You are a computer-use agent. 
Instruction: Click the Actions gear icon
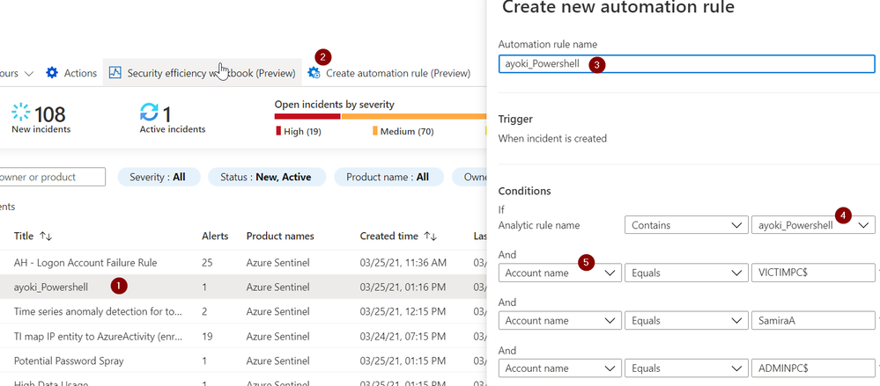[x=52, y=73]
